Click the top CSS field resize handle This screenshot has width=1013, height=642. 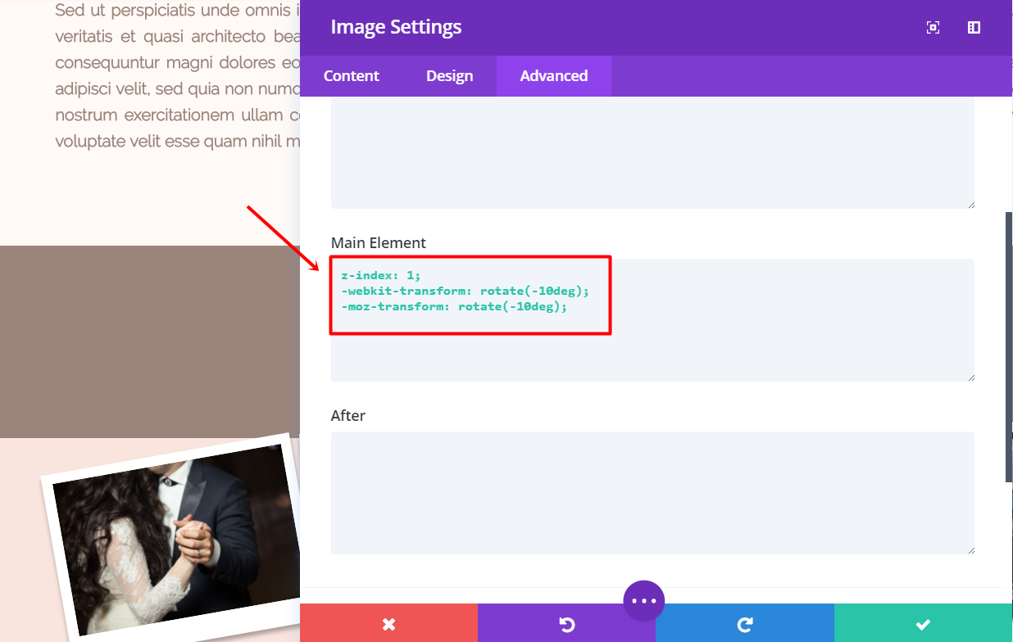coord(971,205)
